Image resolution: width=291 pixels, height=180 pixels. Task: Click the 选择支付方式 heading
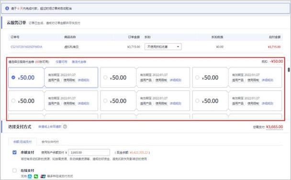pos(20,127)
